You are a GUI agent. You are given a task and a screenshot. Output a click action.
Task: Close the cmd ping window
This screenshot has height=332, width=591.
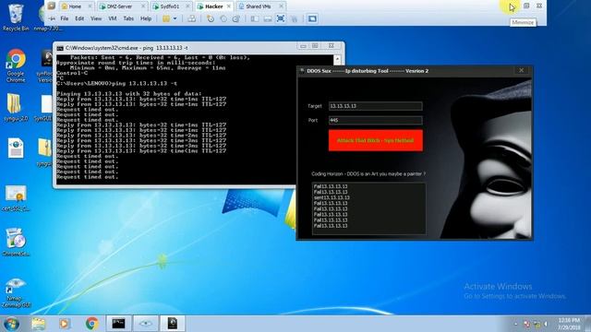[x=331, y=46]
